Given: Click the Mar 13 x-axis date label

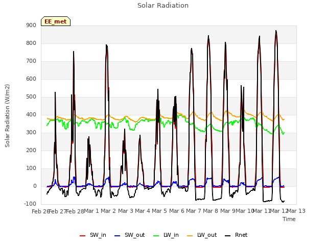Looking at the screenshot, I should pyautogui.click(x=296, y=211).
